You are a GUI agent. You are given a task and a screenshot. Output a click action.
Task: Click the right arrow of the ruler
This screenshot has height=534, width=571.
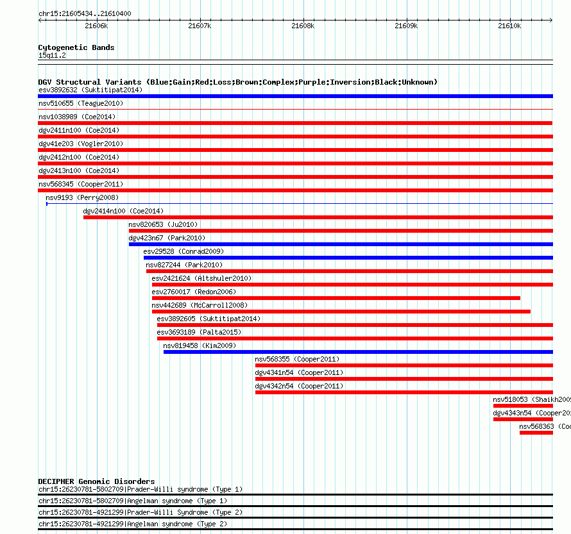tap(551, 21)
